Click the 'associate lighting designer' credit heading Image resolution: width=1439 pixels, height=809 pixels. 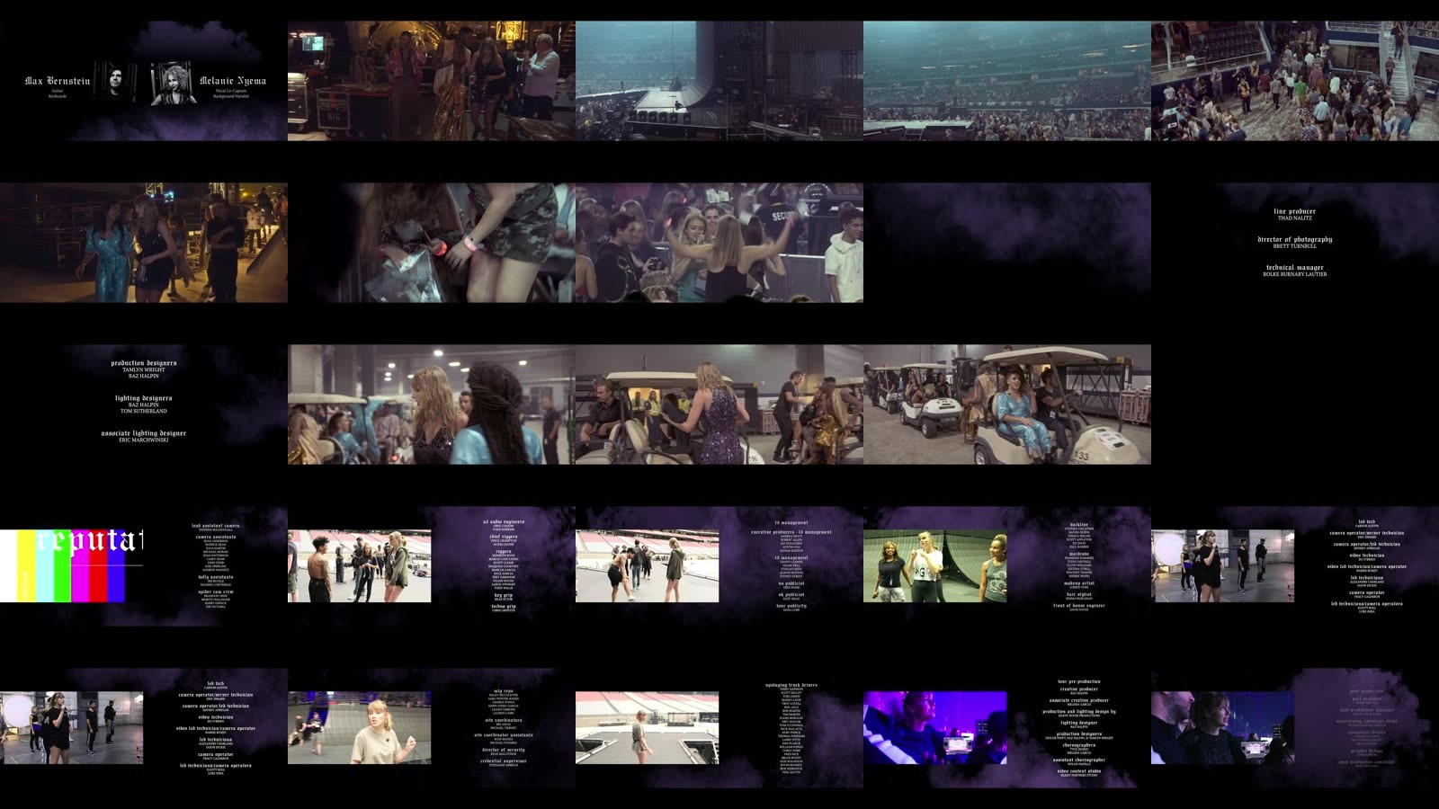pos(144,432)
